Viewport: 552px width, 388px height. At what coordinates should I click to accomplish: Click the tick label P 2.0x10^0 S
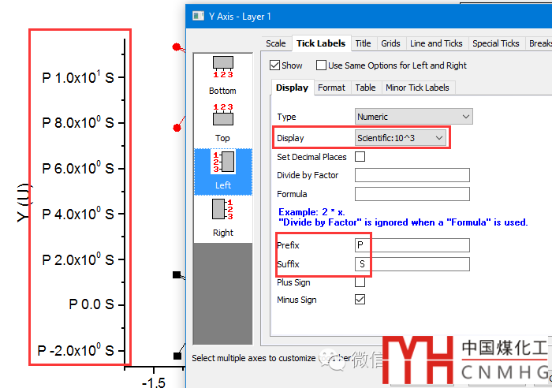pos(78,259)
